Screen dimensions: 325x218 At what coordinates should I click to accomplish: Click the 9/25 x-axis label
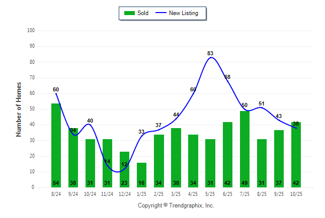click(279, 193)
